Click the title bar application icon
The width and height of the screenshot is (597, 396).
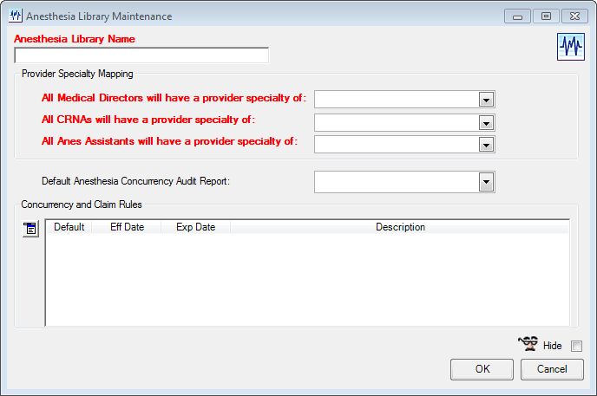point(16,16)
